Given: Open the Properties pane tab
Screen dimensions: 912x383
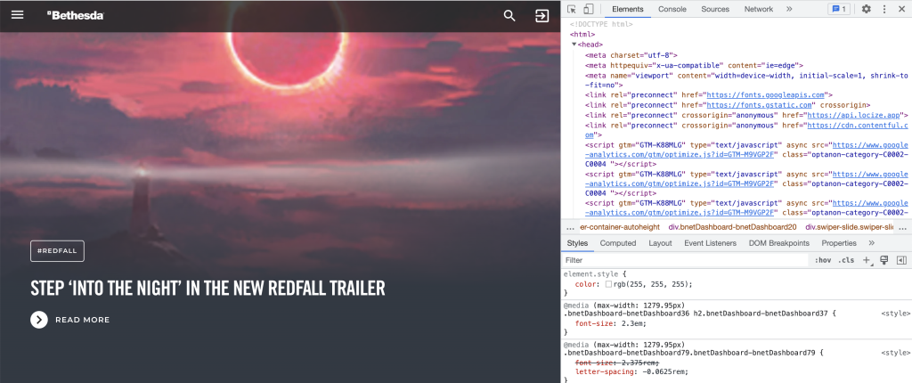Looking at the screenshot, I should [839, 243].
